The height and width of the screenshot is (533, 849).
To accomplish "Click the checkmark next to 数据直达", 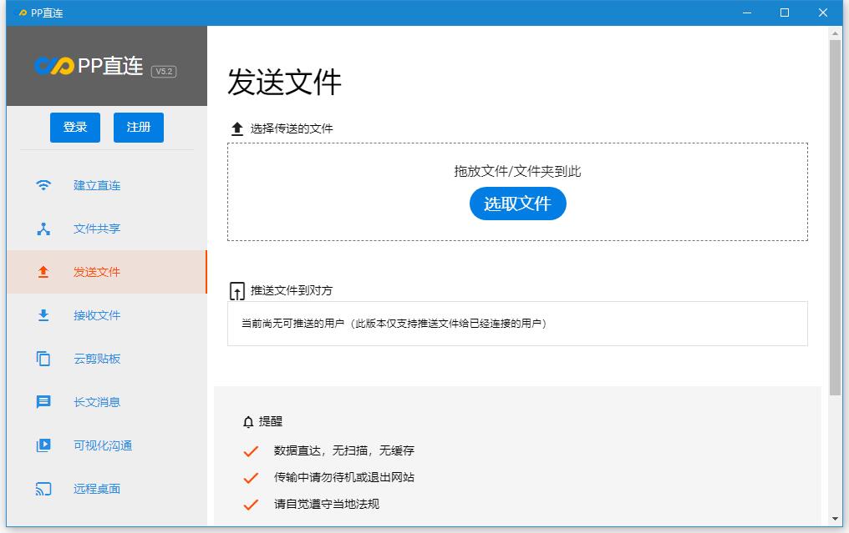I will [251, 451].
